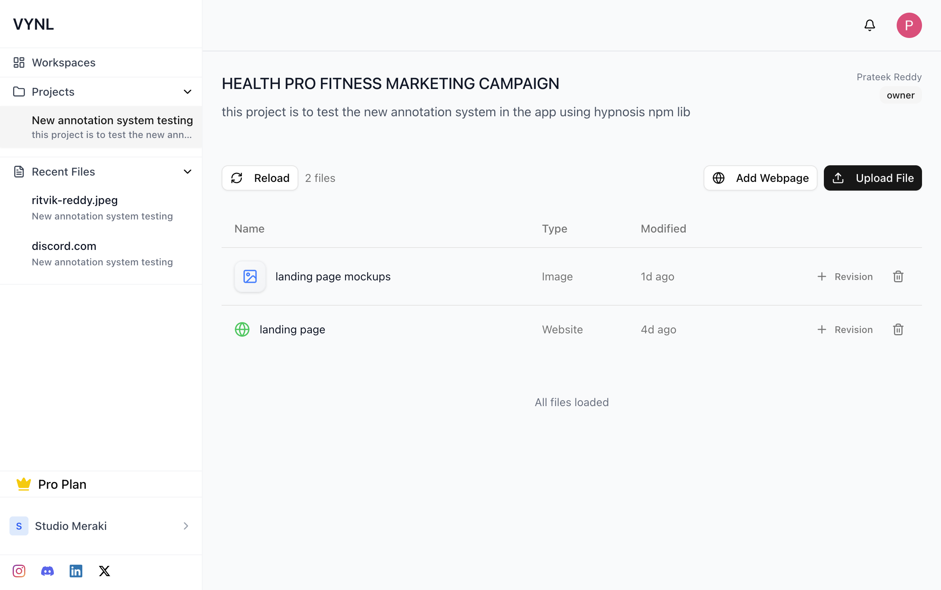Click Upload File

tap(873, 178)
